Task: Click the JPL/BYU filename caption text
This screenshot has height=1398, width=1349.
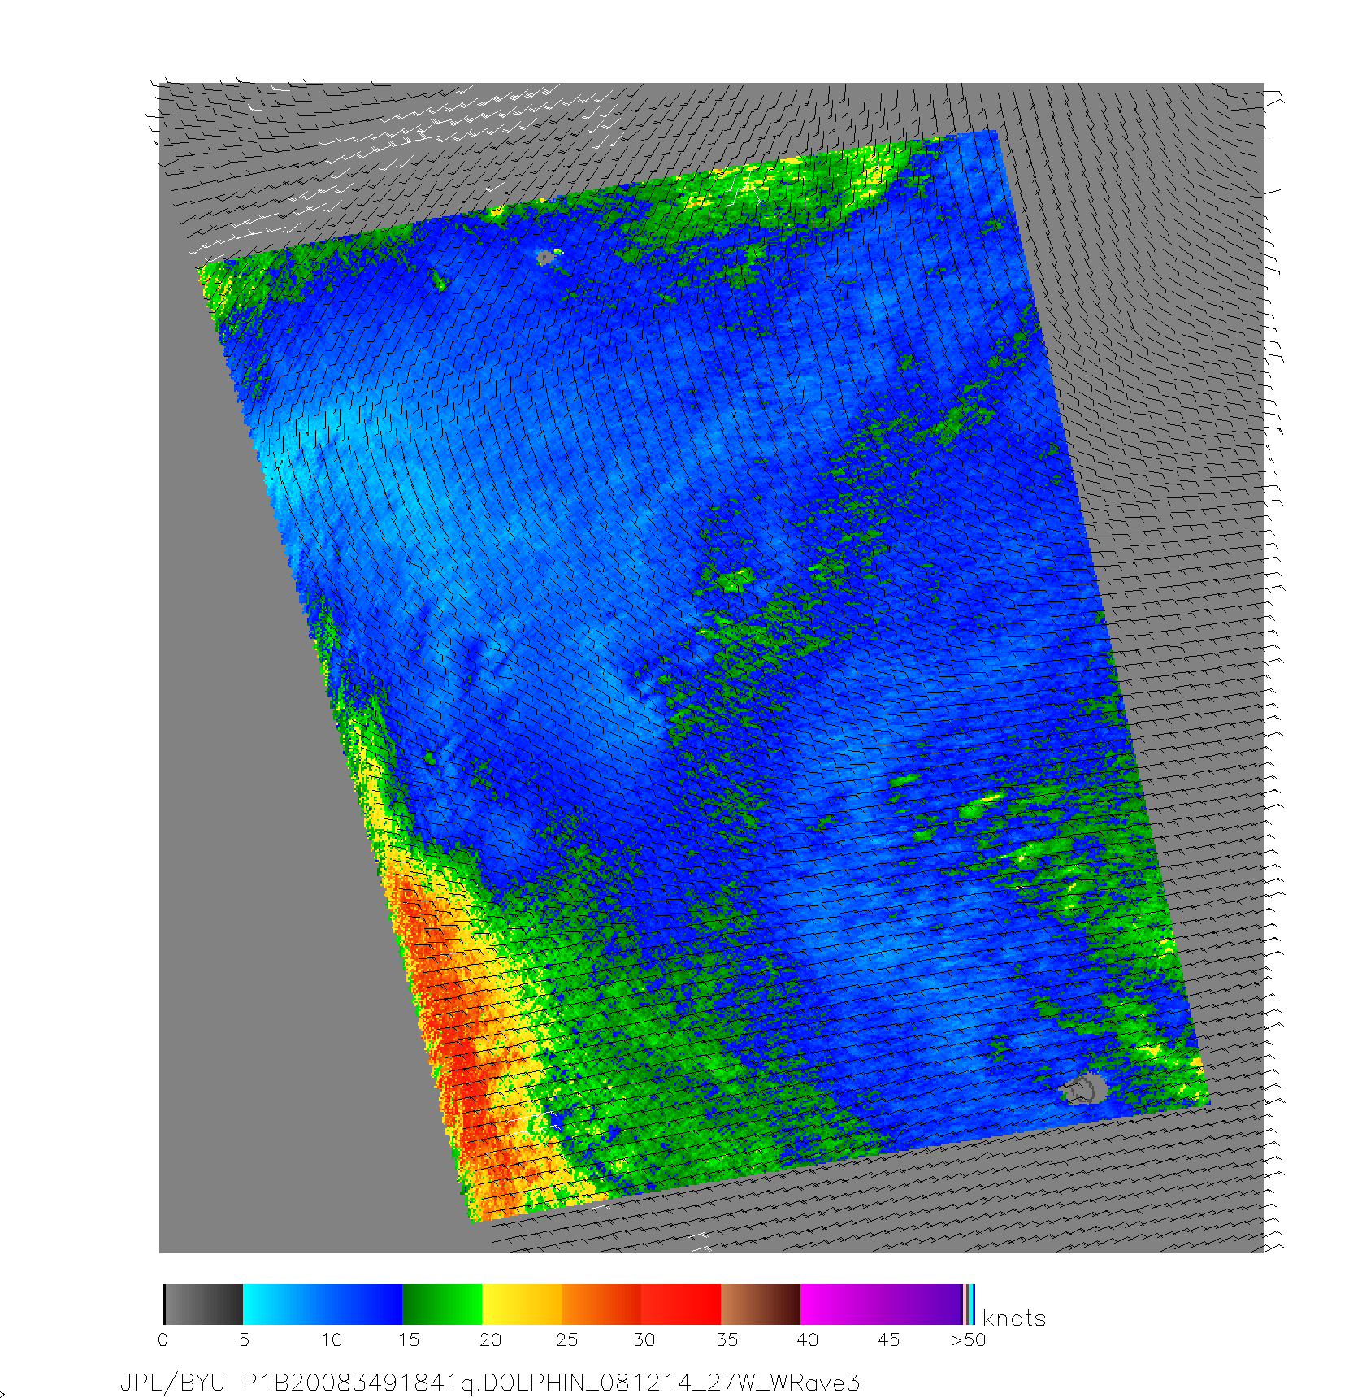Action: [490, 1383]
